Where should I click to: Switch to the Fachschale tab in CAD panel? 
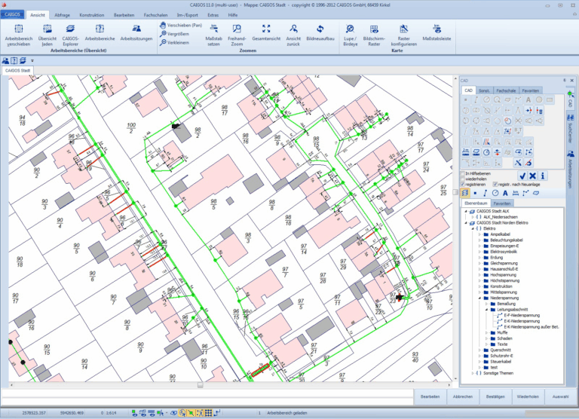[x=506, y=90]
